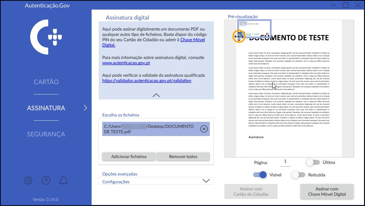The image size is (365, 206).
Task: Open www.autenticacao.gov.pt link
Action: tap(126, 63)
